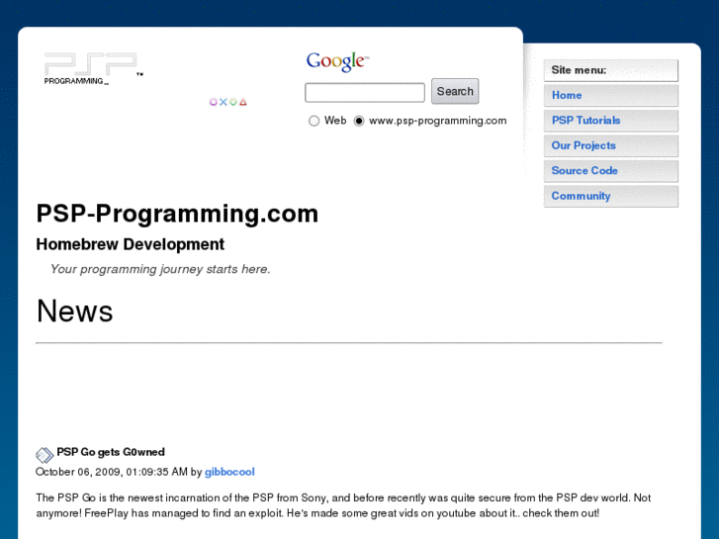
Task: Click the Homebrew Development subtitle
Action: [131, 244]
